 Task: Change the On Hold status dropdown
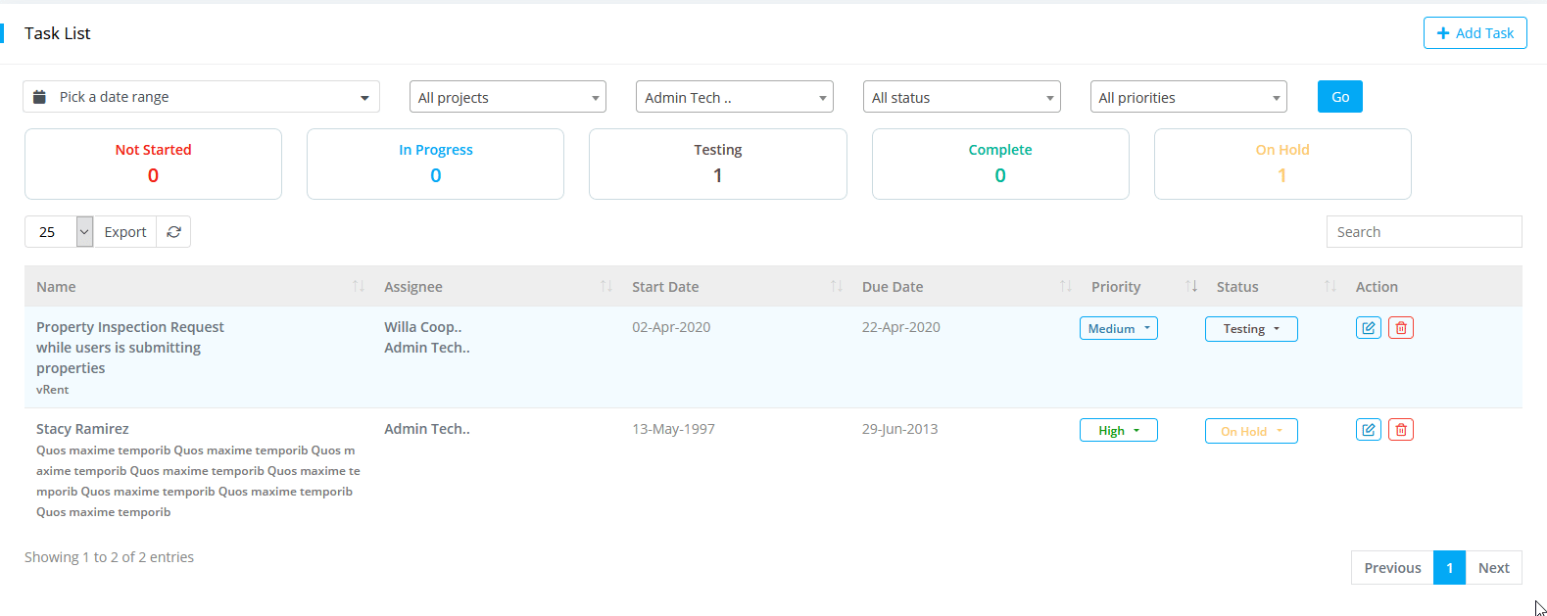(1250, 431)
